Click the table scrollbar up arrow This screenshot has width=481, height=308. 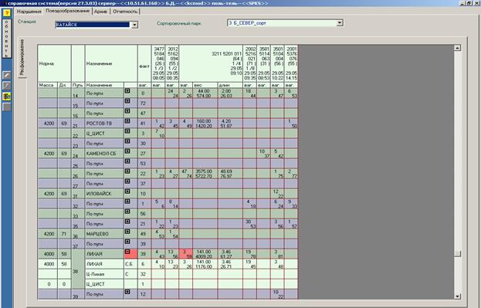click(x=457, y=48)
